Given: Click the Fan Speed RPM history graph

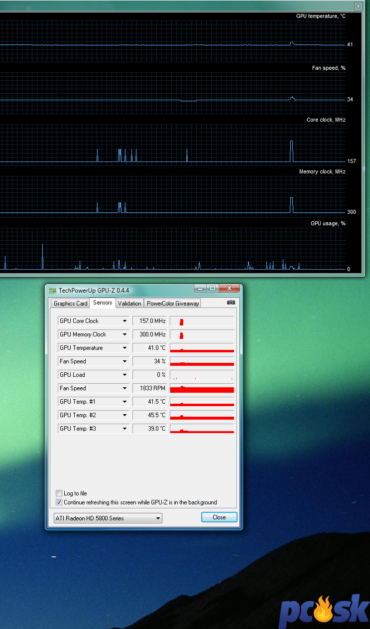Looking at the screenshot, I should tap(202, 388).
